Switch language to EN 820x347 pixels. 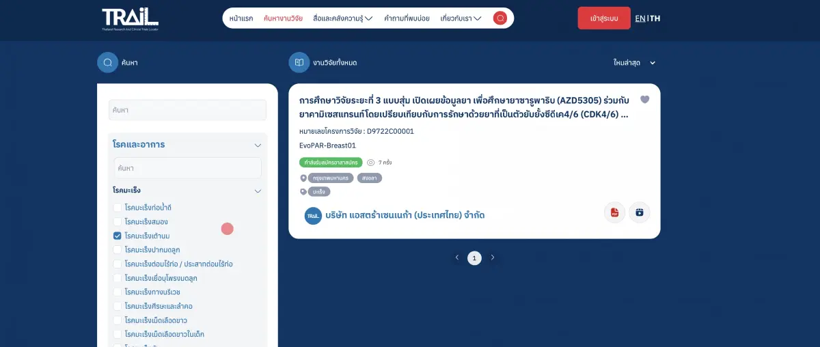click(640, 18)
